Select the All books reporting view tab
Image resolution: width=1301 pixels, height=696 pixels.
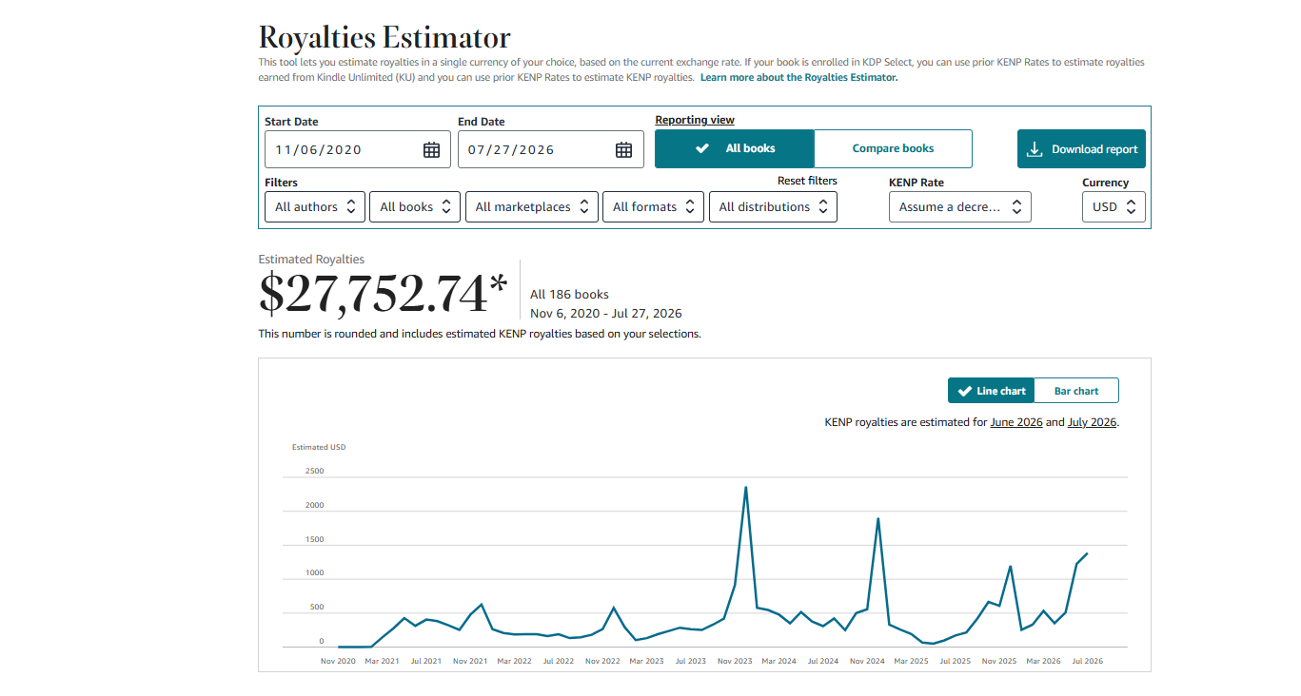[735, 148]
